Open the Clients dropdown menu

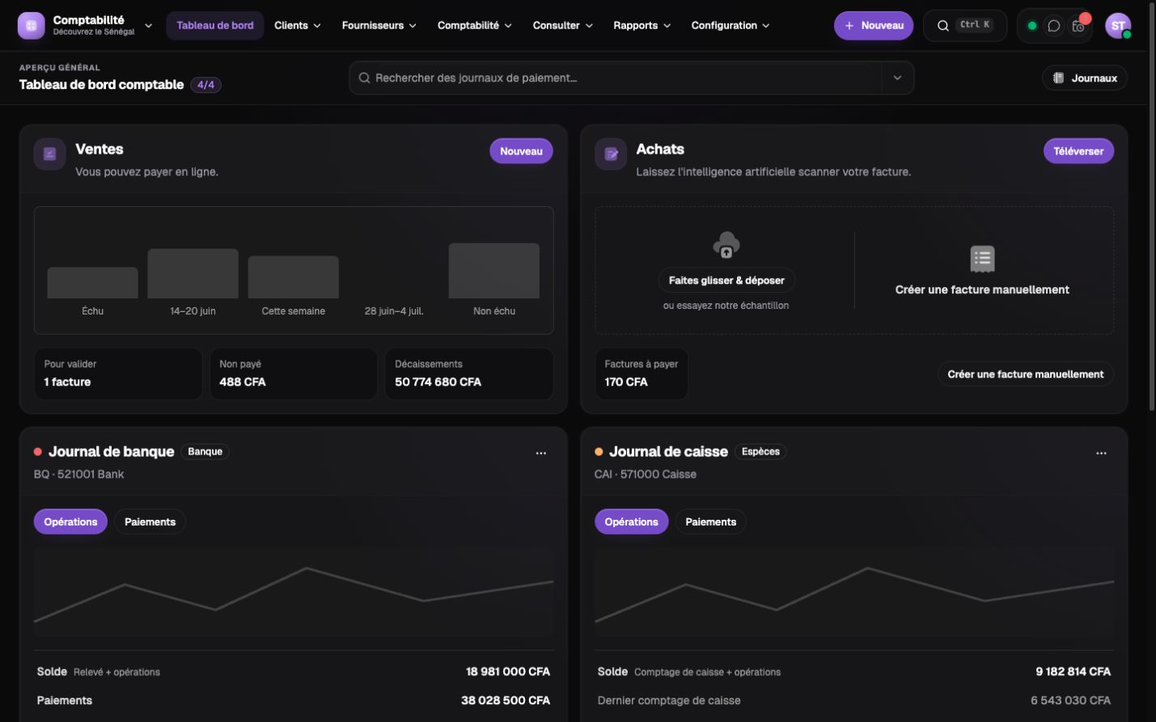(x=298, y=26)
